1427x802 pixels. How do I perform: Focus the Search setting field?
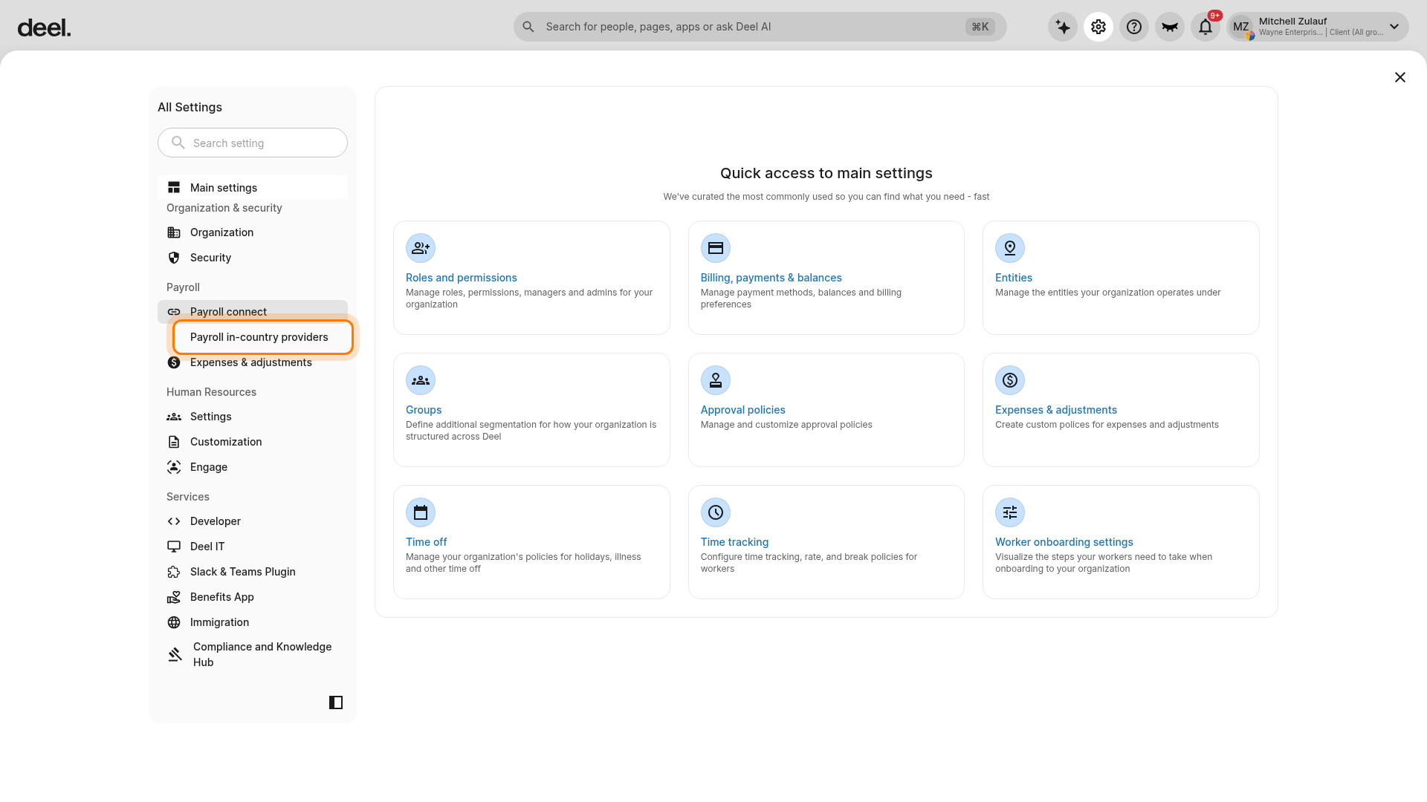point(253,143)
